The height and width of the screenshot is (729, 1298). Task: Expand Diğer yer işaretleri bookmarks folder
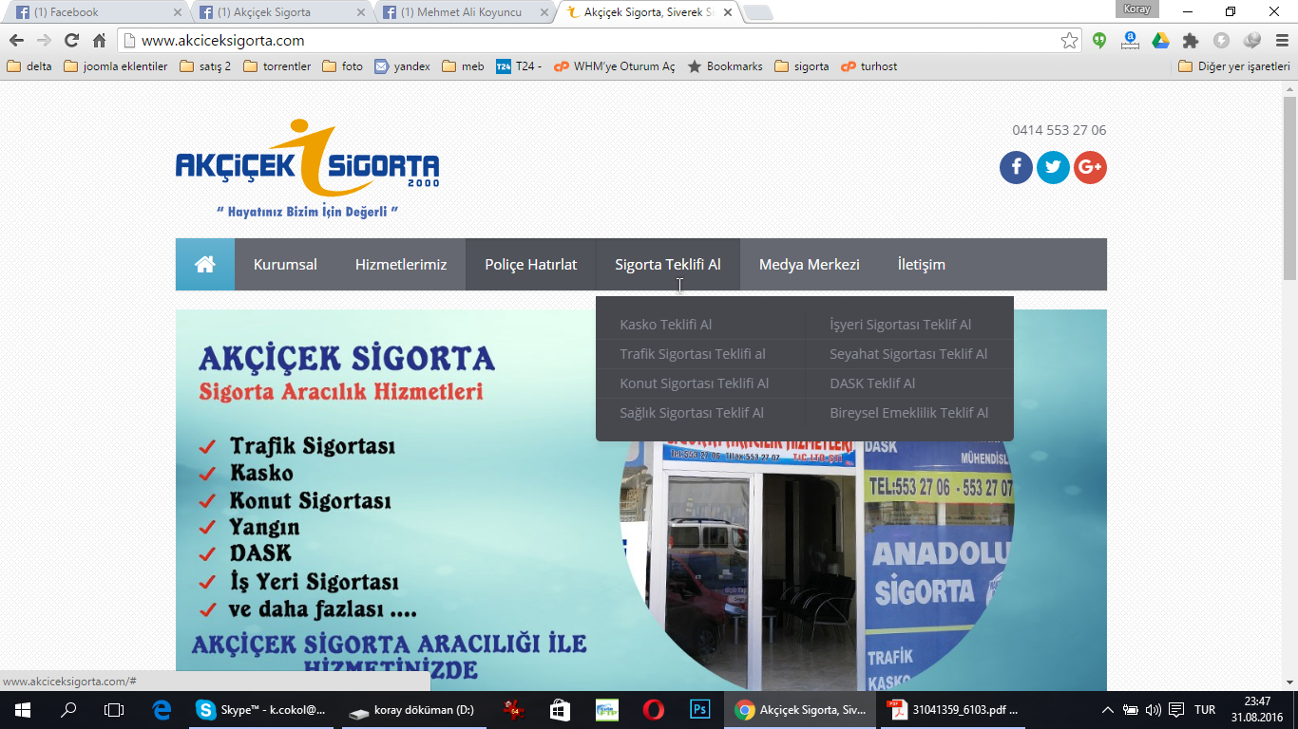(x=1234, y=66)
